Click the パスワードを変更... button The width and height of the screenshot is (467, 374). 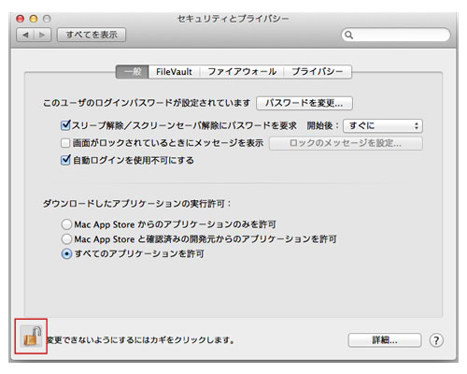[x=304, y=103]
